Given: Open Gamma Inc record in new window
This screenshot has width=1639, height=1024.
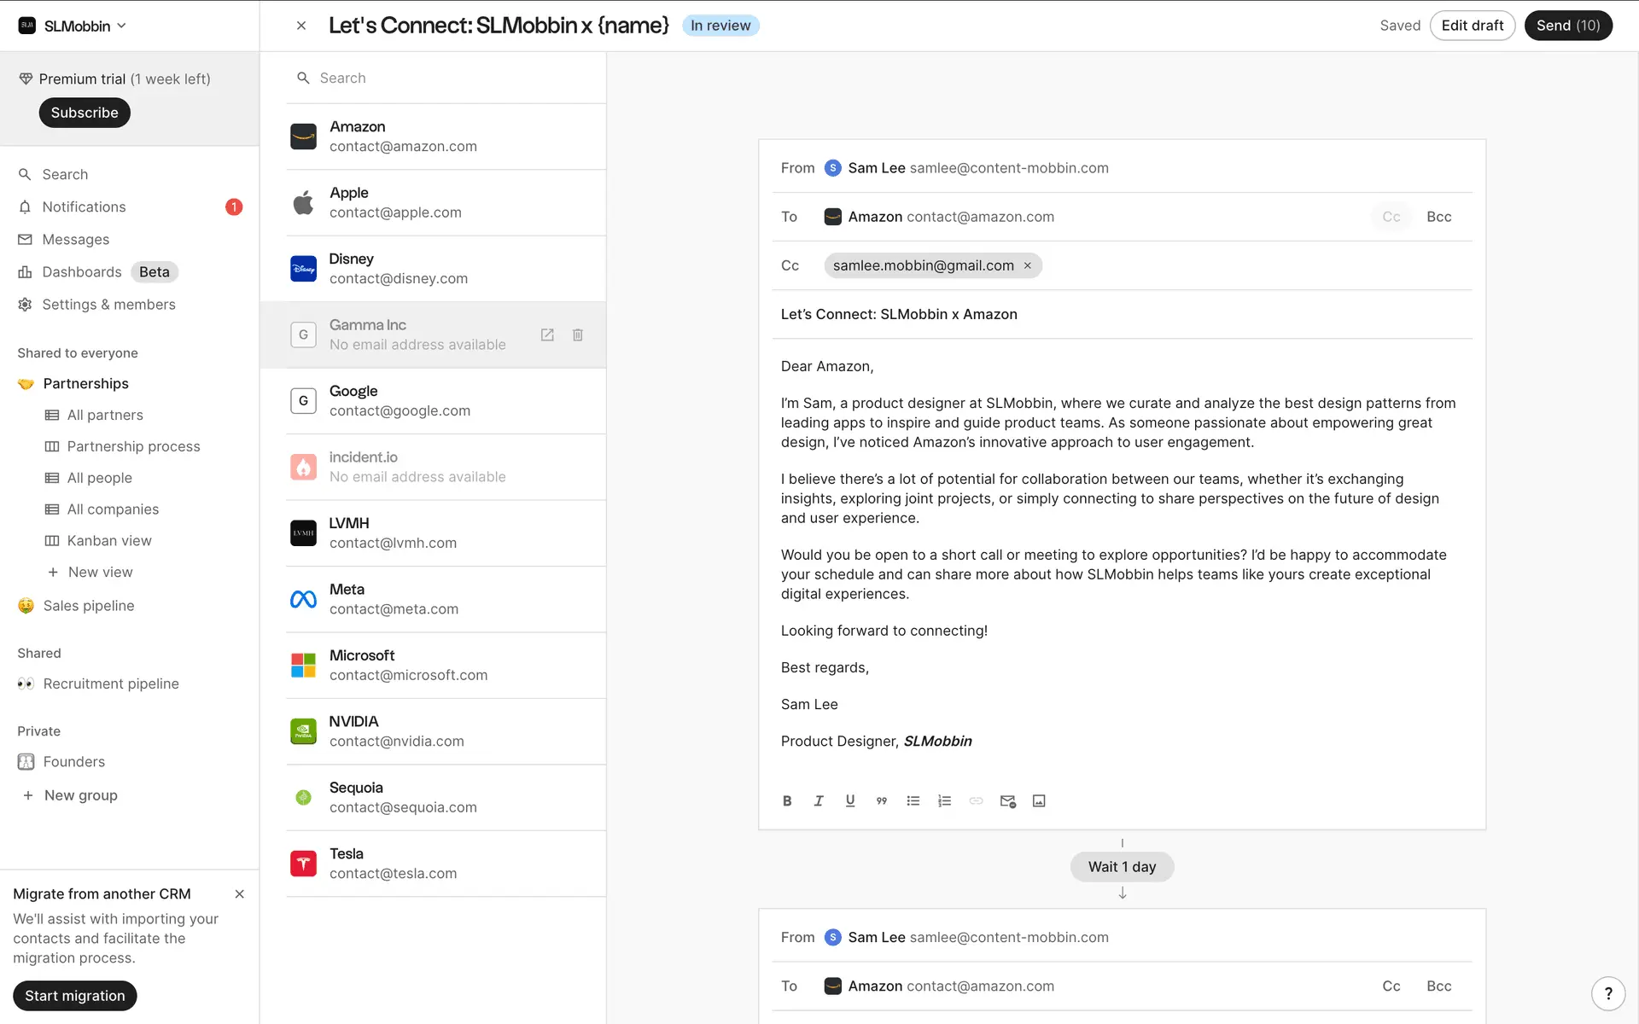Looking at the screenshot, I should coord(547,335).
